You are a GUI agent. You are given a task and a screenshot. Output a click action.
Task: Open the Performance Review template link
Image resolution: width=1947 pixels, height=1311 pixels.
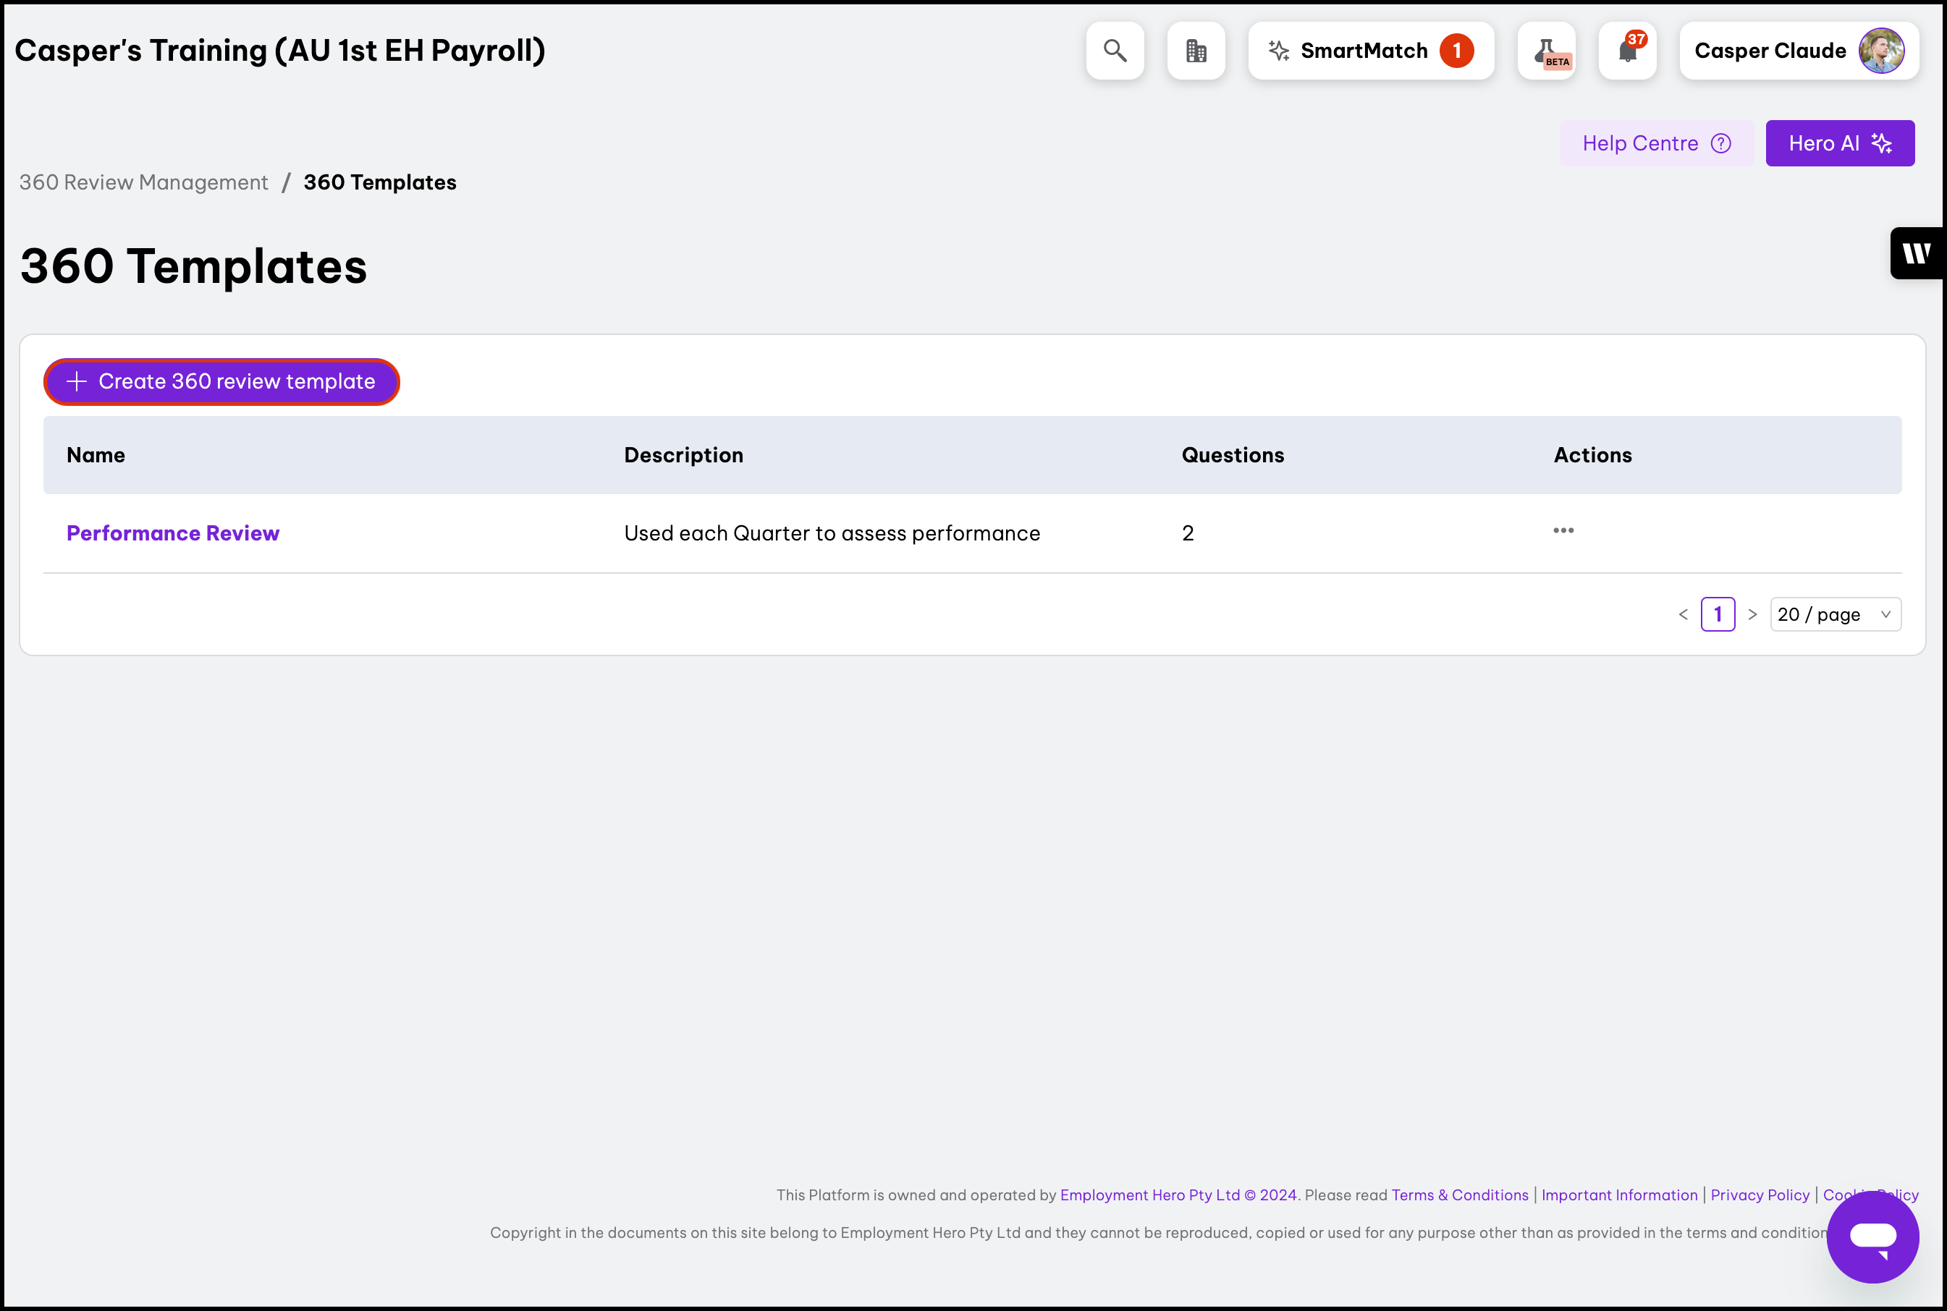173,533
